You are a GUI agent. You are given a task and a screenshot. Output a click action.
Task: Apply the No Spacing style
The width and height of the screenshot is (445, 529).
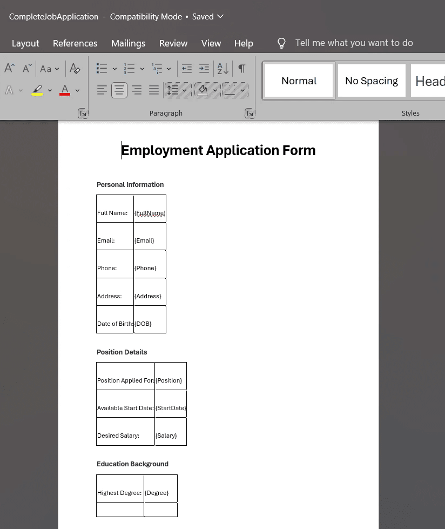[x=372, y=81]
